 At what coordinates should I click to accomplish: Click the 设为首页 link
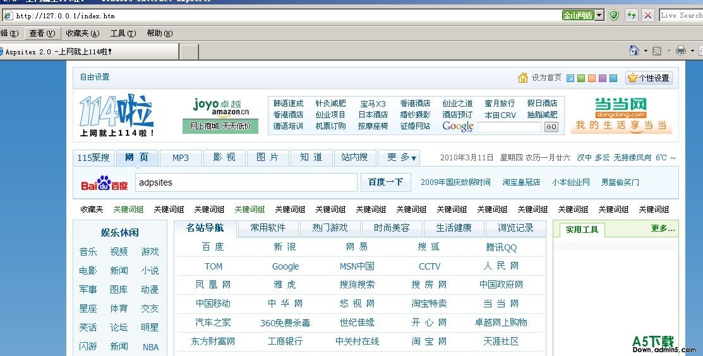pos(546,78)
